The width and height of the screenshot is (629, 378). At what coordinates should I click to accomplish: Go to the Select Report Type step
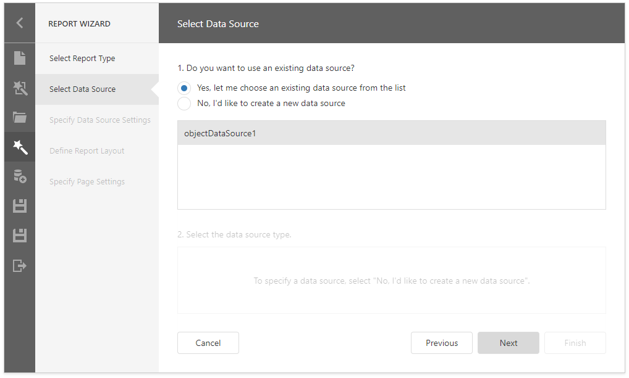82,59
